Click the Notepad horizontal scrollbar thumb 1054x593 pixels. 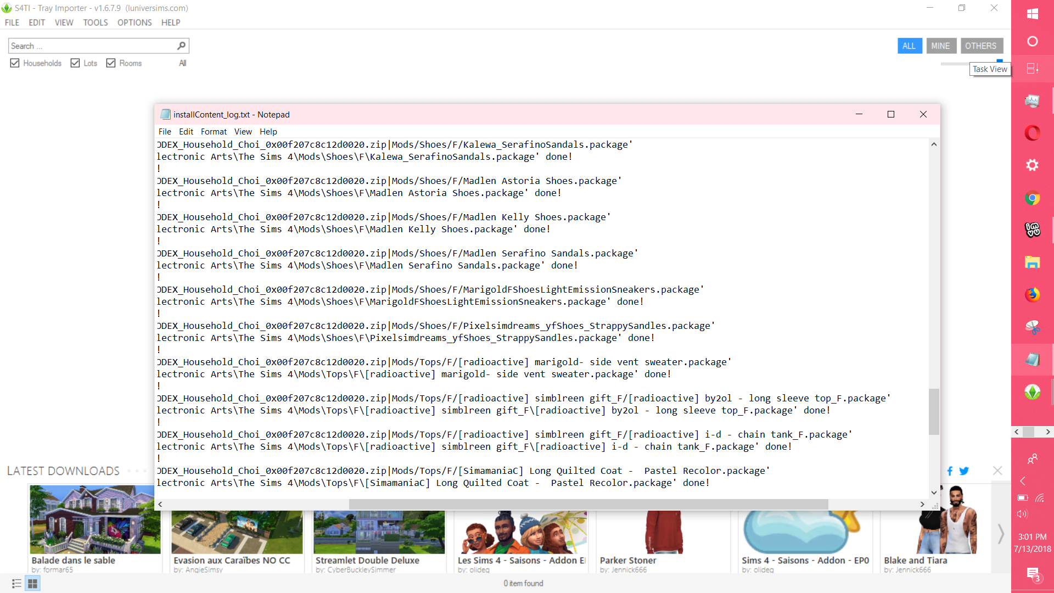point(588,504)
